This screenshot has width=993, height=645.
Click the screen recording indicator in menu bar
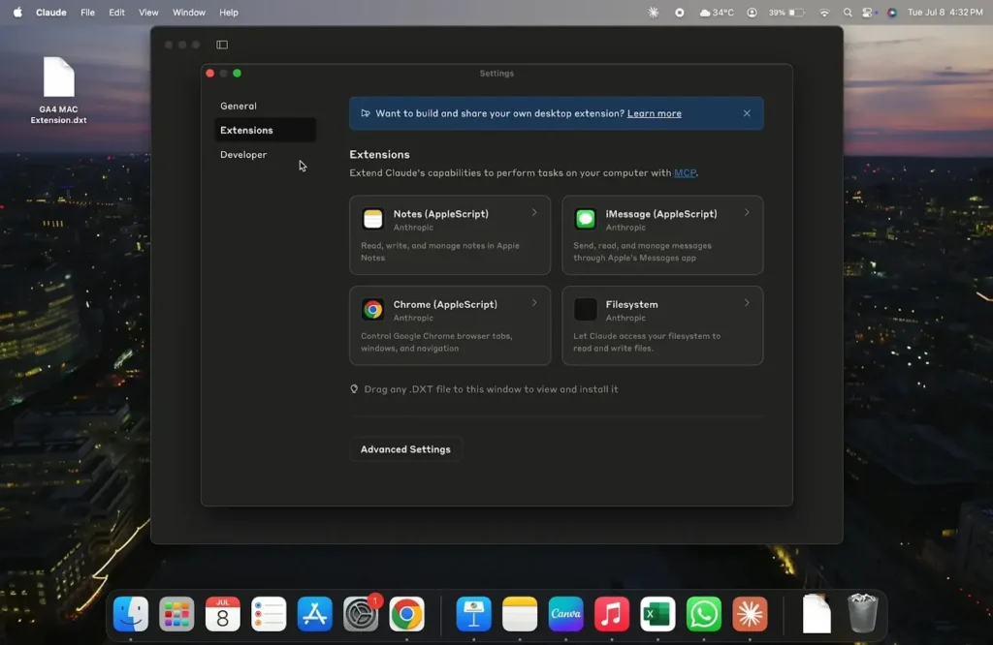(680, 12)
